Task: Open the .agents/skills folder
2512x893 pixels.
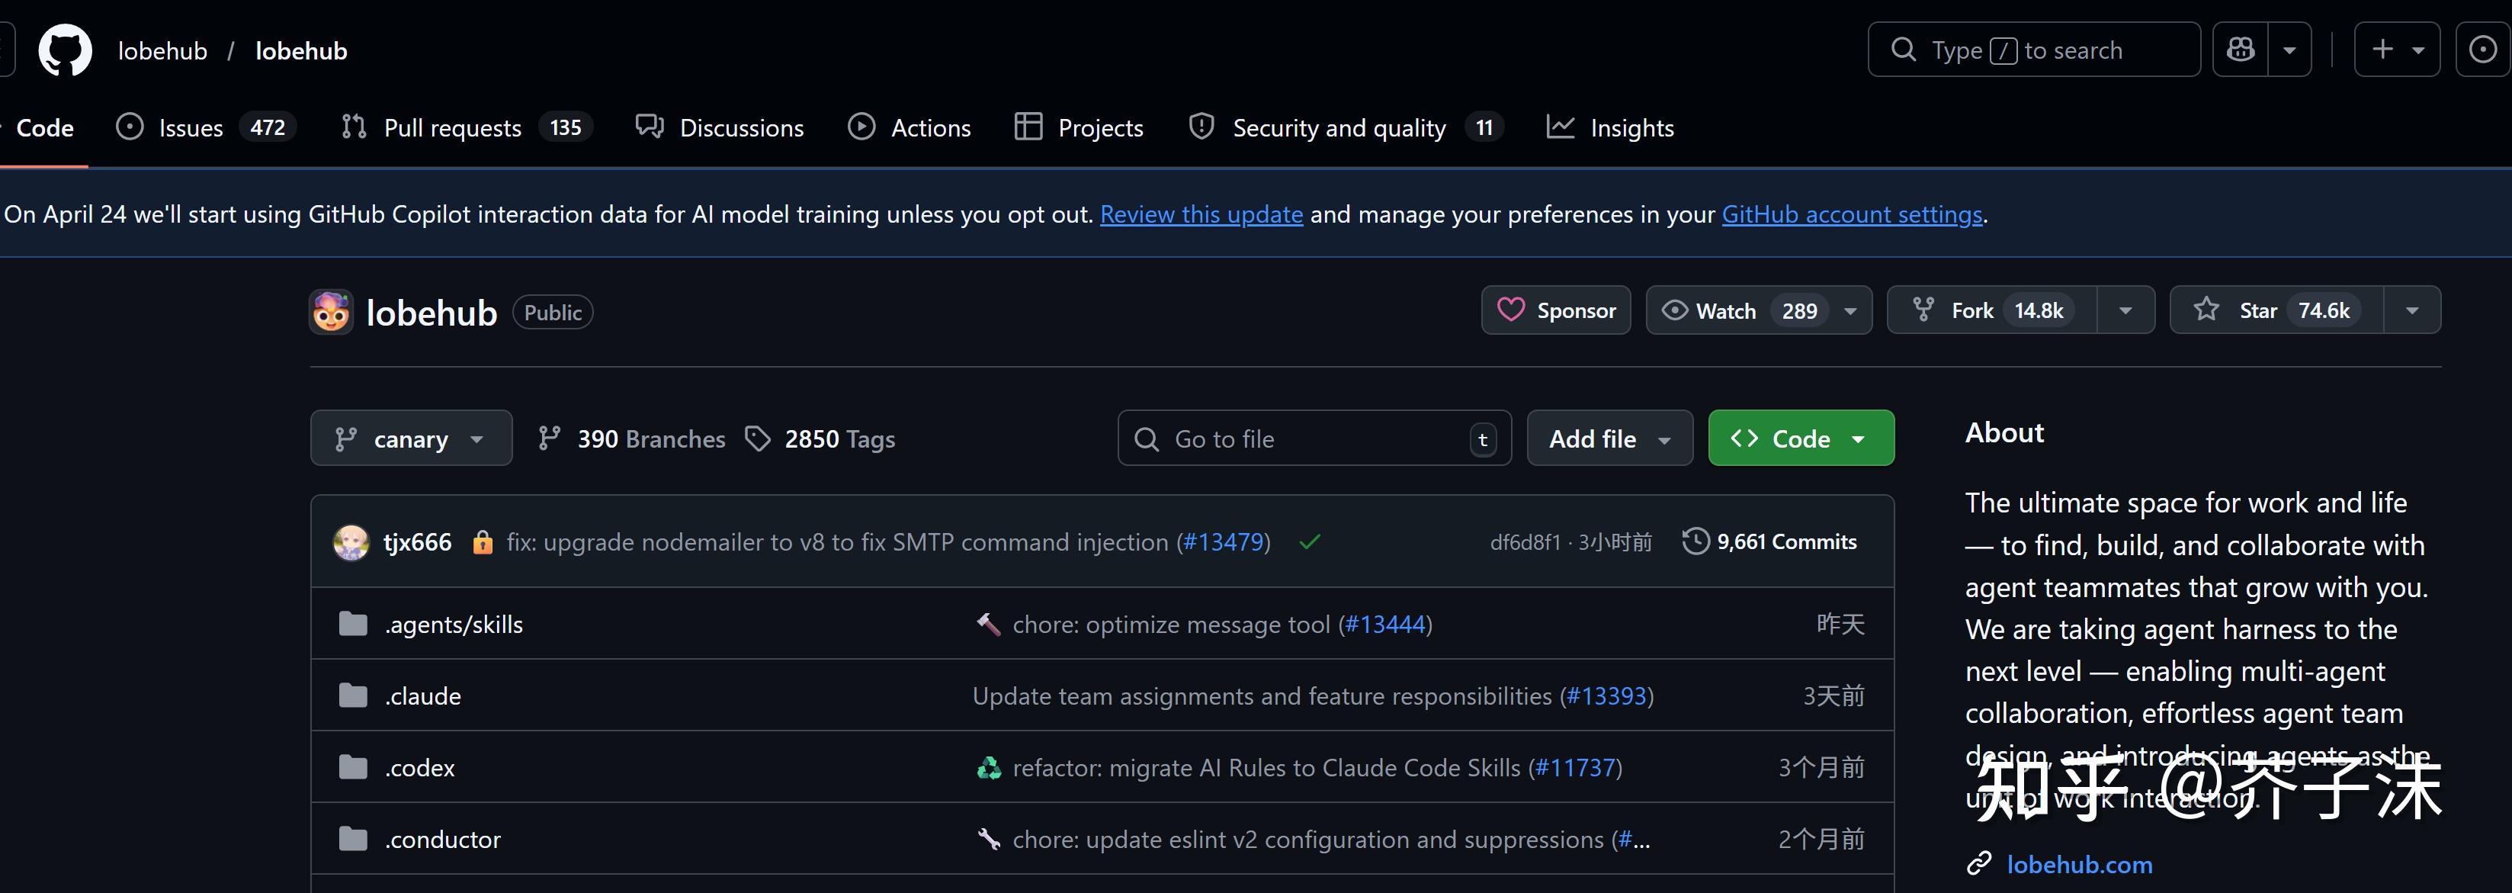Action: pyautogui.click(x=454, y=624)
